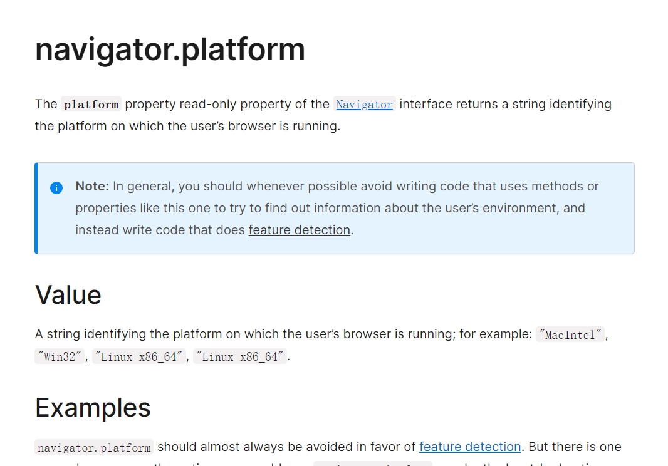This screenshot has height=466, width=668.
Task: Follow the feature detection link inside the Note
Action: pyautogui.click(x=299, y=230)
